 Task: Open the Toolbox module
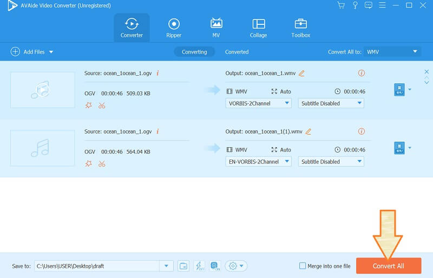point(300,28)
